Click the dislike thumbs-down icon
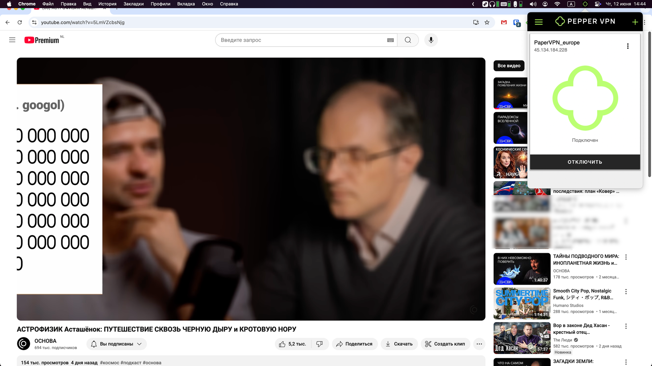652x366 pixels. pyautogui.click(x=319, y=344)
